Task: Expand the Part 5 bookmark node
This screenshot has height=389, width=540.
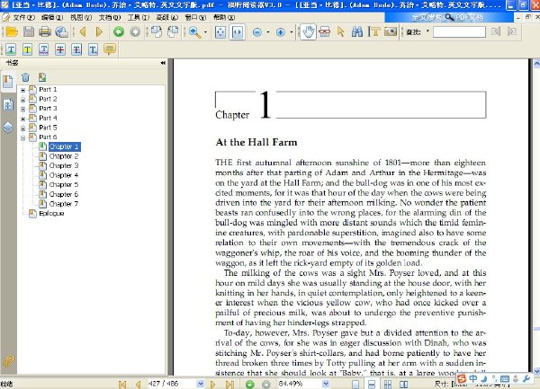Action: 22,128
